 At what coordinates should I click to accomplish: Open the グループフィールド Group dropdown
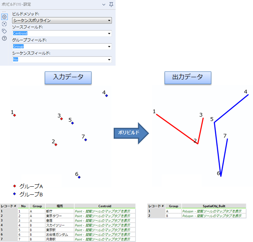pyautogui.click(x=62, y=46)
